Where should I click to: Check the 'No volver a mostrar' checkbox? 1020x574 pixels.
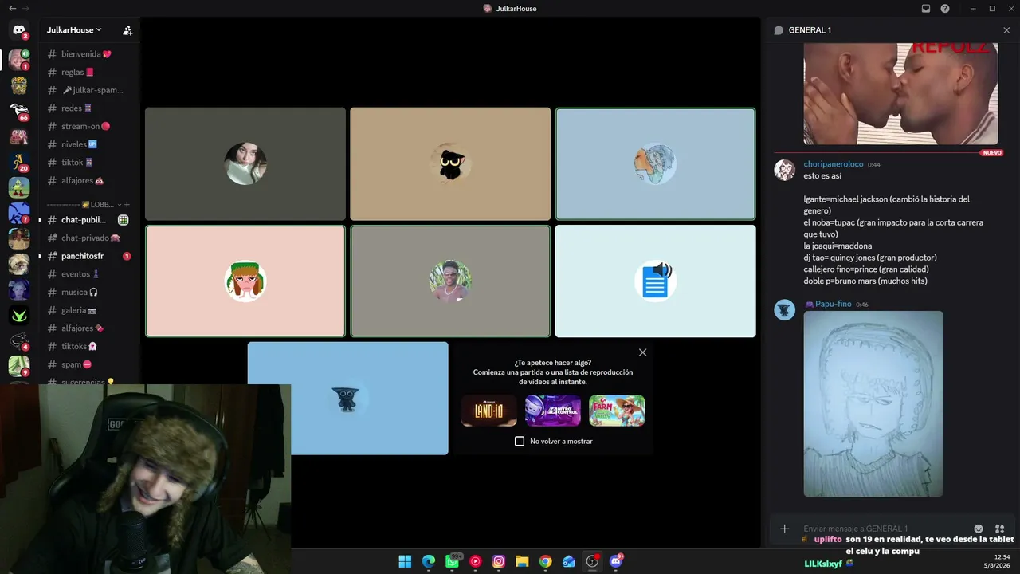(x=520, y=441)
